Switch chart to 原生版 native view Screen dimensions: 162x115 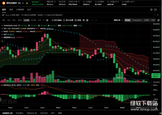(x=127, y=20)
